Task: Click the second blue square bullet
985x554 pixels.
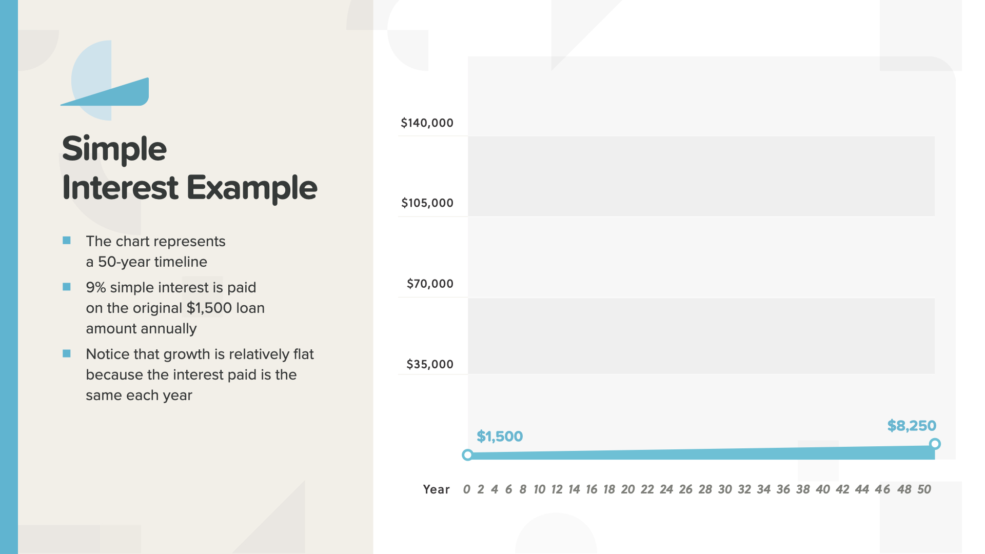Action: (67, 287)
